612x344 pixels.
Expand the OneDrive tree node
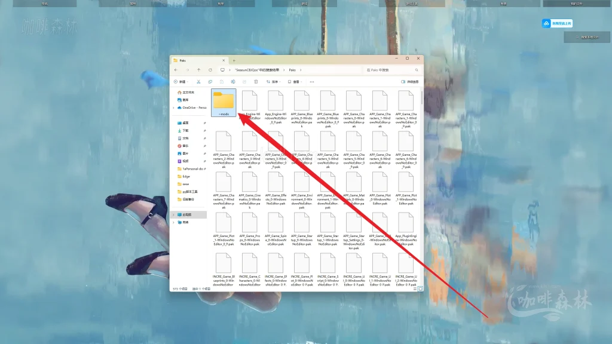tap(173, 107)
